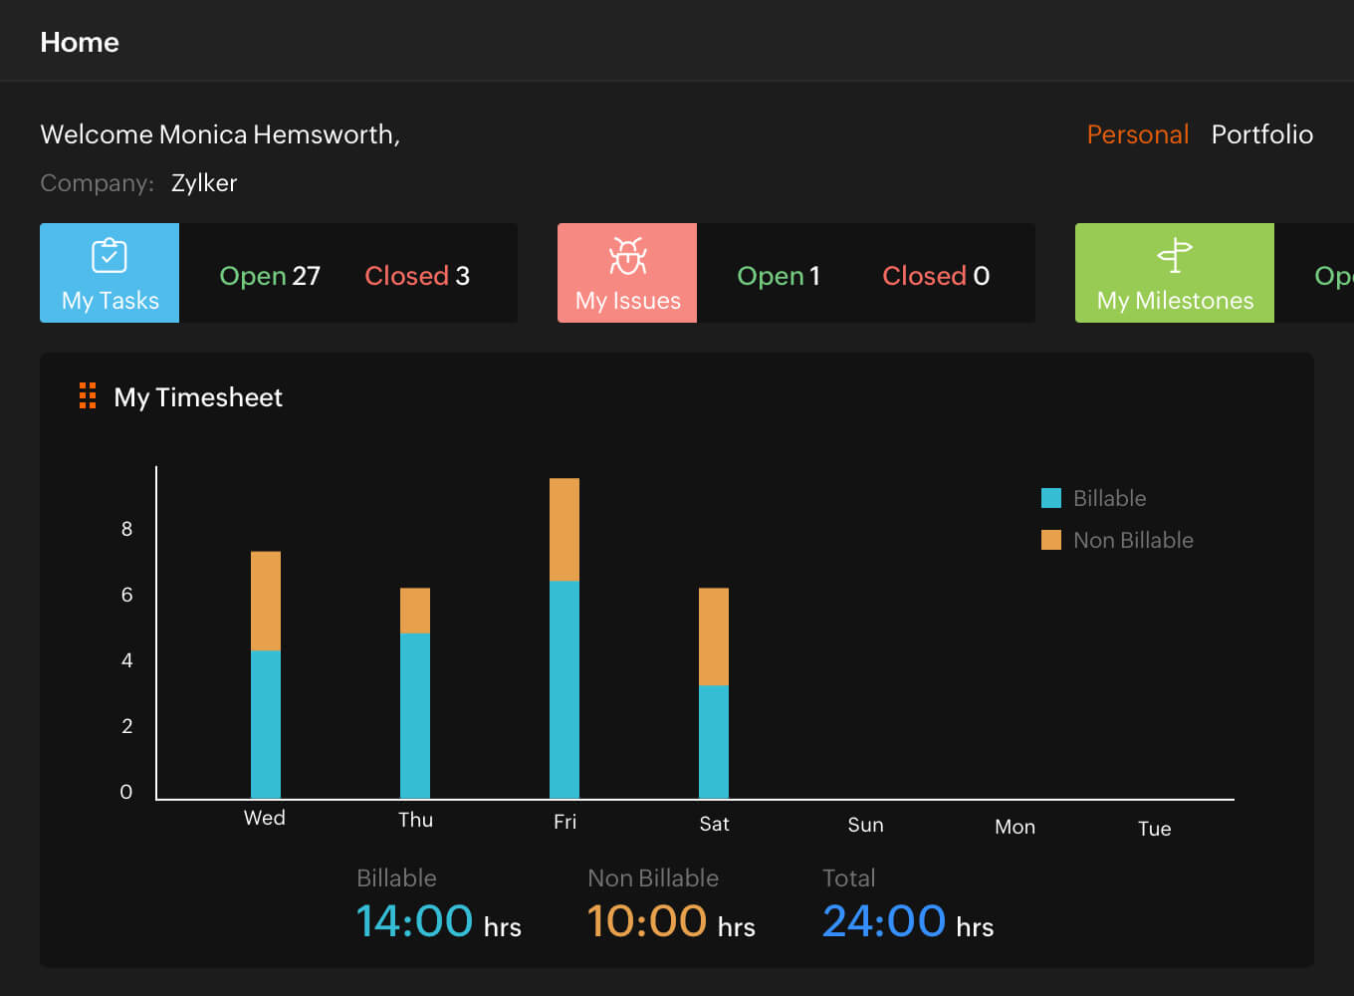Image resolution: width=1354 pixels, height=996 pixels.
Task: Open the 27 open tasks list
Action: point(270,276)
